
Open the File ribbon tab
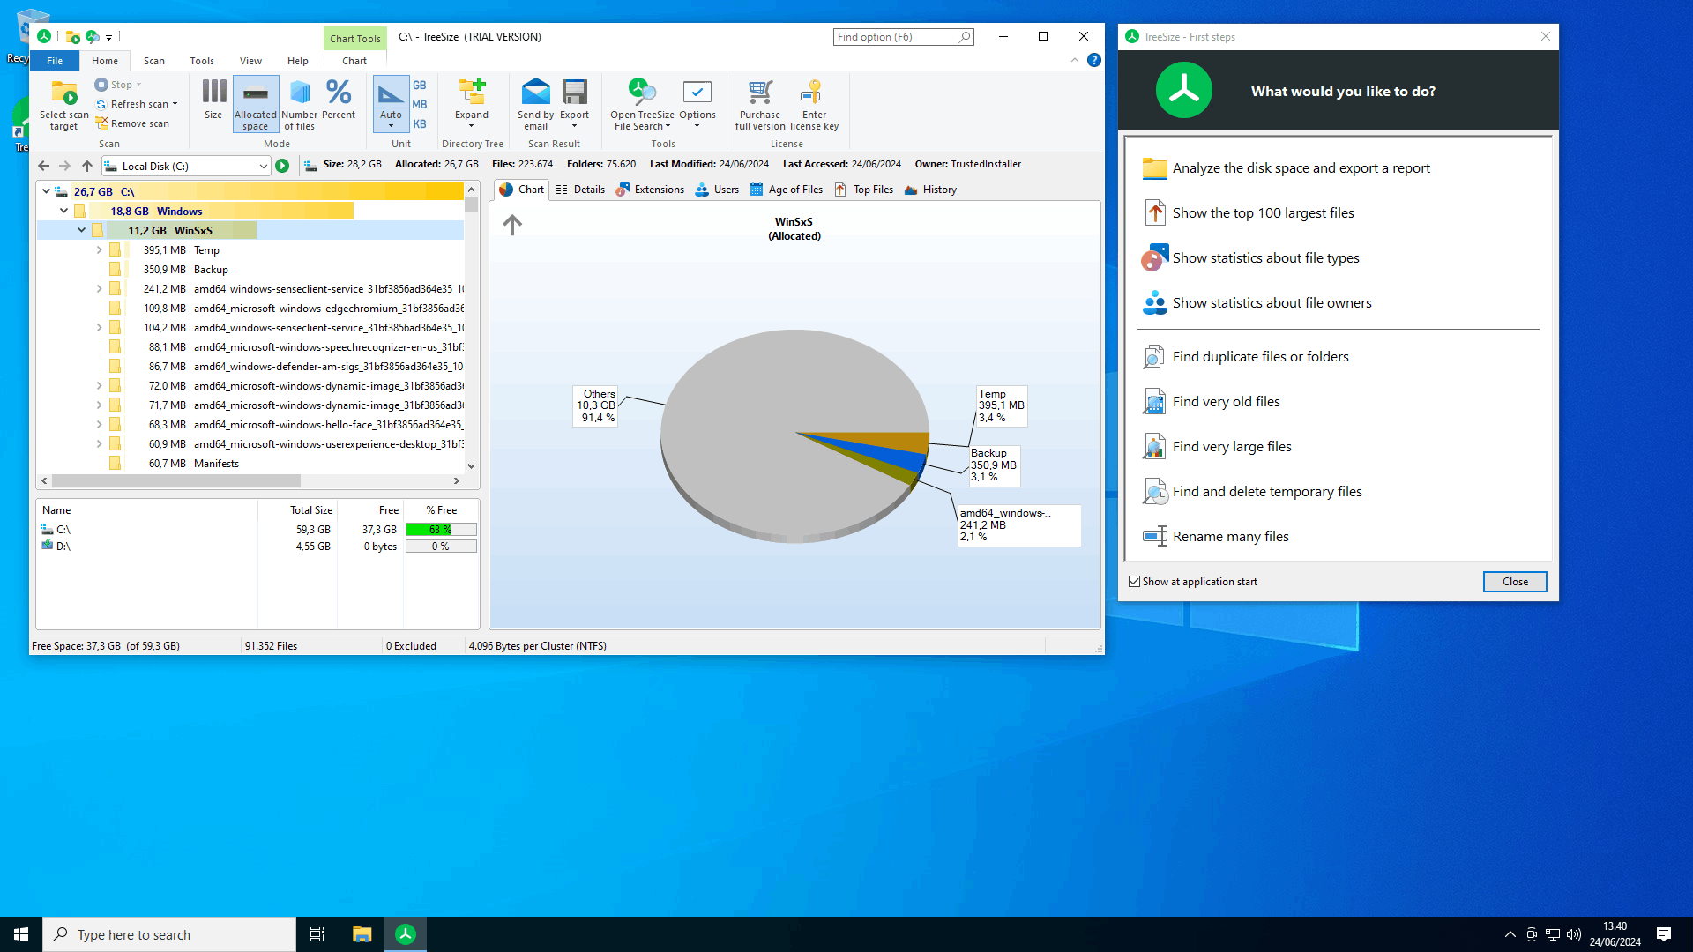[x=55, y=61]
